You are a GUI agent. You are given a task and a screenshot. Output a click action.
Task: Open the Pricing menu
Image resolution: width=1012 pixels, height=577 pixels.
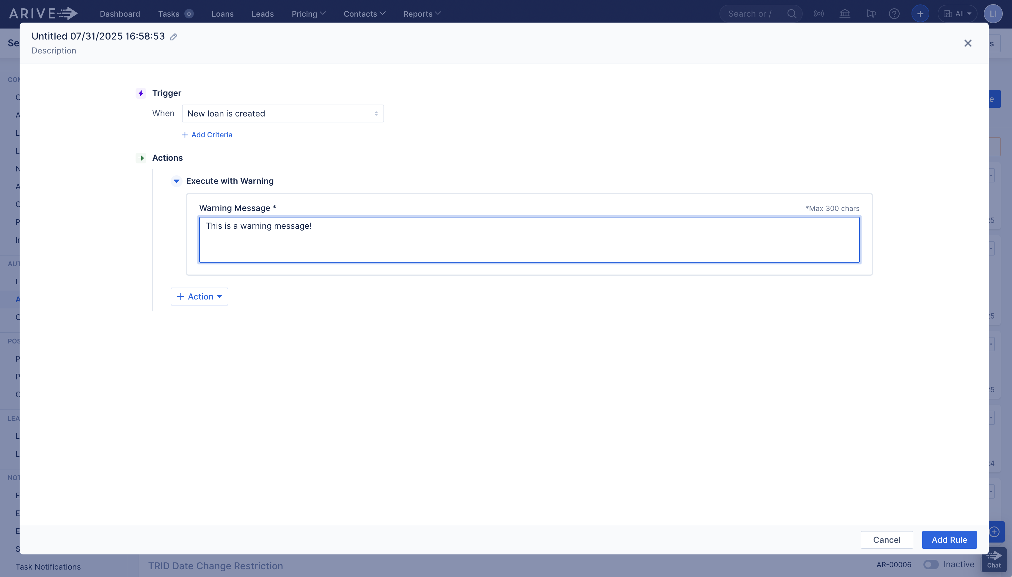308,14
